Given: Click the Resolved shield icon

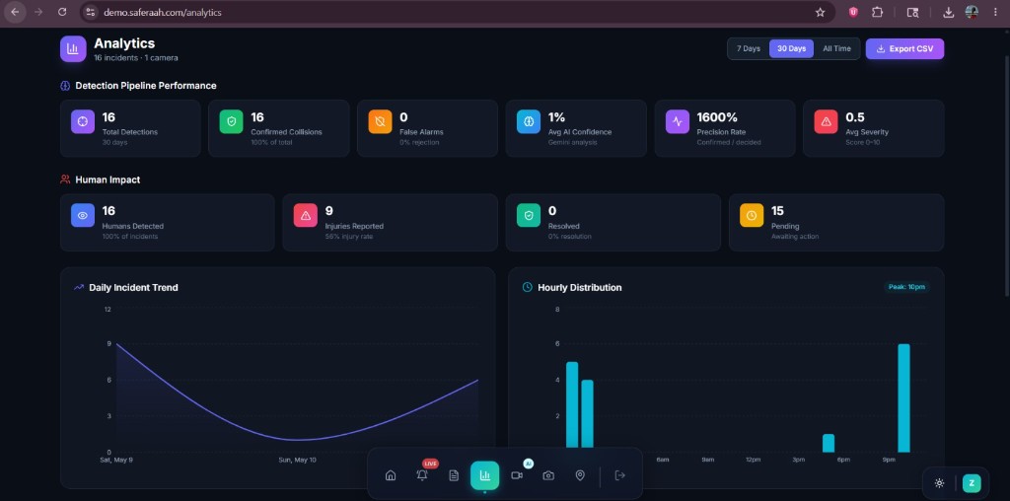Looking at the screenshot, I should click(529, 215).
